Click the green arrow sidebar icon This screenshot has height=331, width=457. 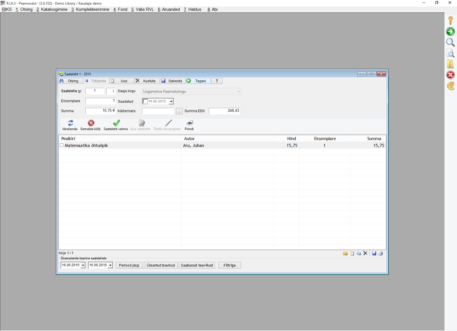click(x=450, y=32)
